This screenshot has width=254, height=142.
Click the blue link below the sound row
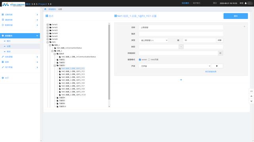[211, 72]
